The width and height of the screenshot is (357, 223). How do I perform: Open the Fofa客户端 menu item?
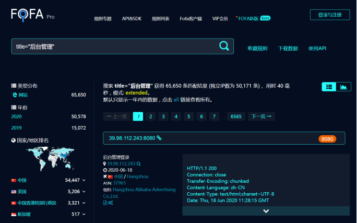coord(191,19)
